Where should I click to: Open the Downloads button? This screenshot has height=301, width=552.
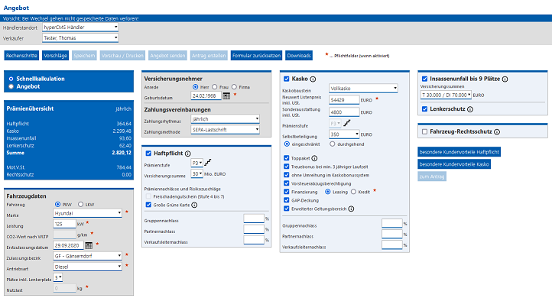(x=299, y=56)
